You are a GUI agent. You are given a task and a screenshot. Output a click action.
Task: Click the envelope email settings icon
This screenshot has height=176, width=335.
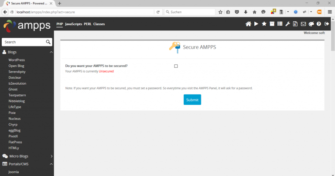click(303, 24)
